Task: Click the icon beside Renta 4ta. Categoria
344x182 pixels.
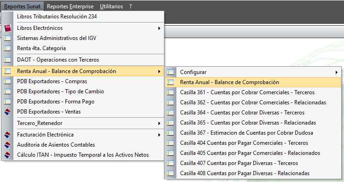Action: click(7, 48)
